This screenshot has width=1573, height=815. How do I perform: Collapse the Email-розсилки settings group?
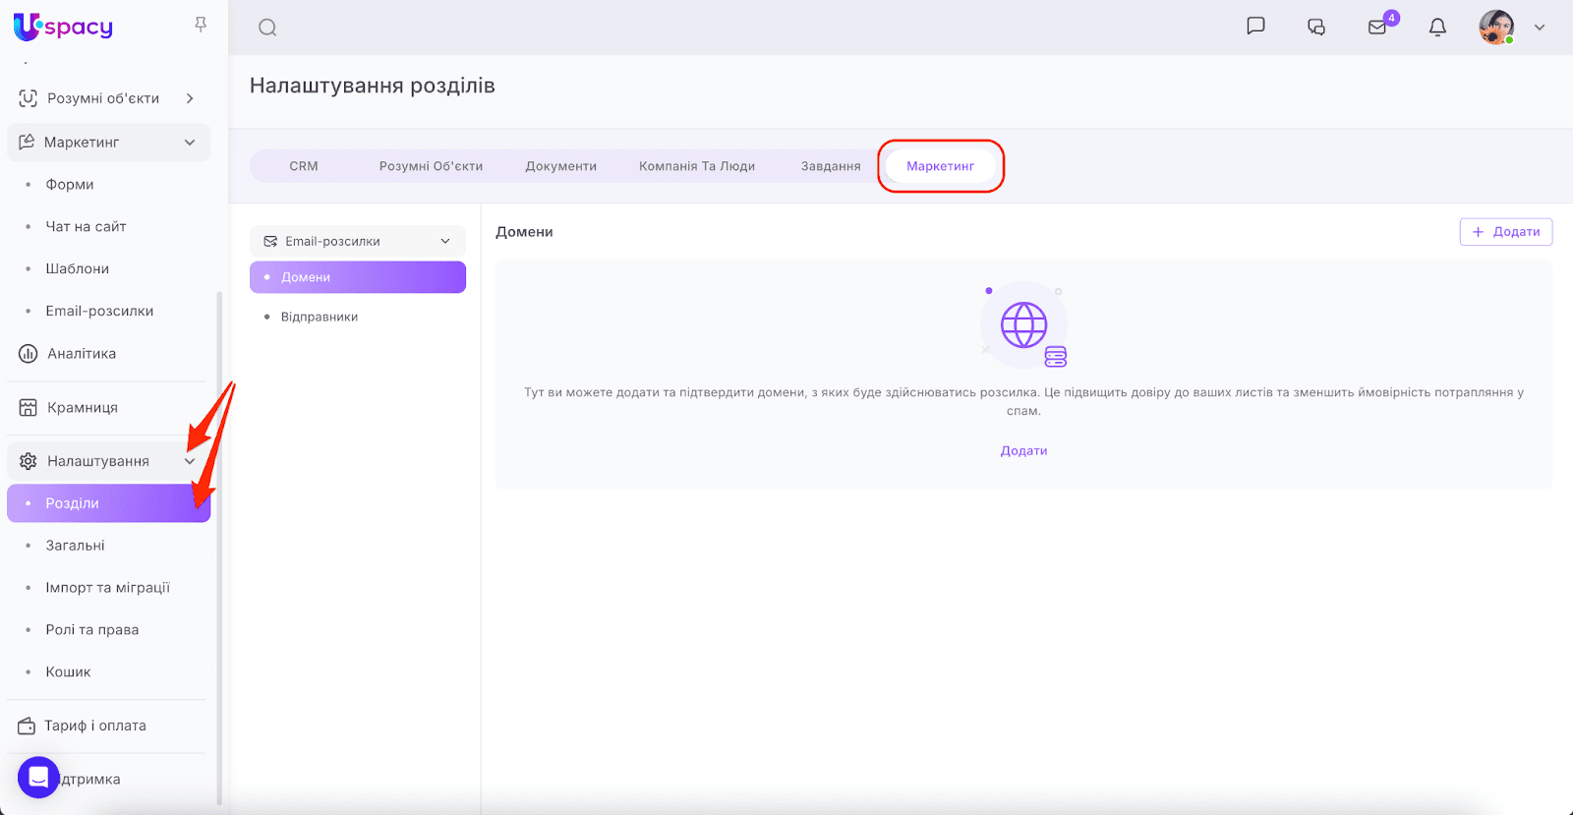click(x=445, y=241)
